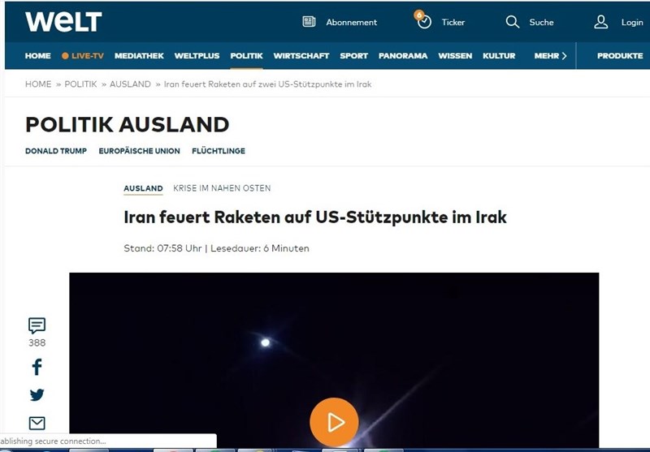The height and width of the screenshot is (452, 650).
Task: Click article title breadcrumb
Action: pos(268,84)
